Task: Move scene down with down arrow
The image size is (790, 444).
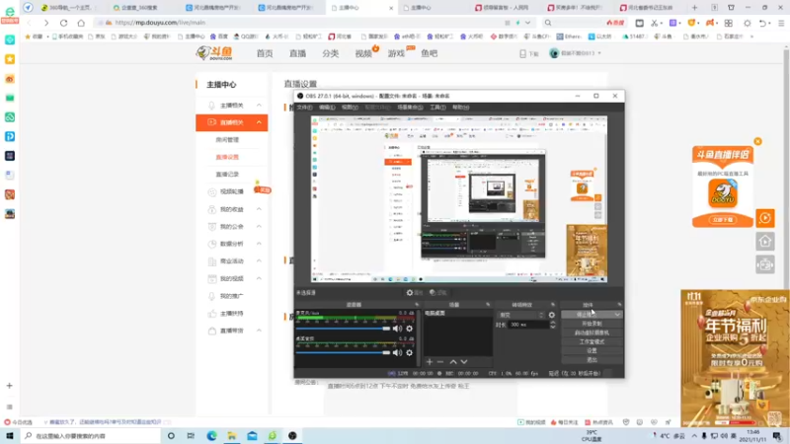Action: click(x=464, y=361)
